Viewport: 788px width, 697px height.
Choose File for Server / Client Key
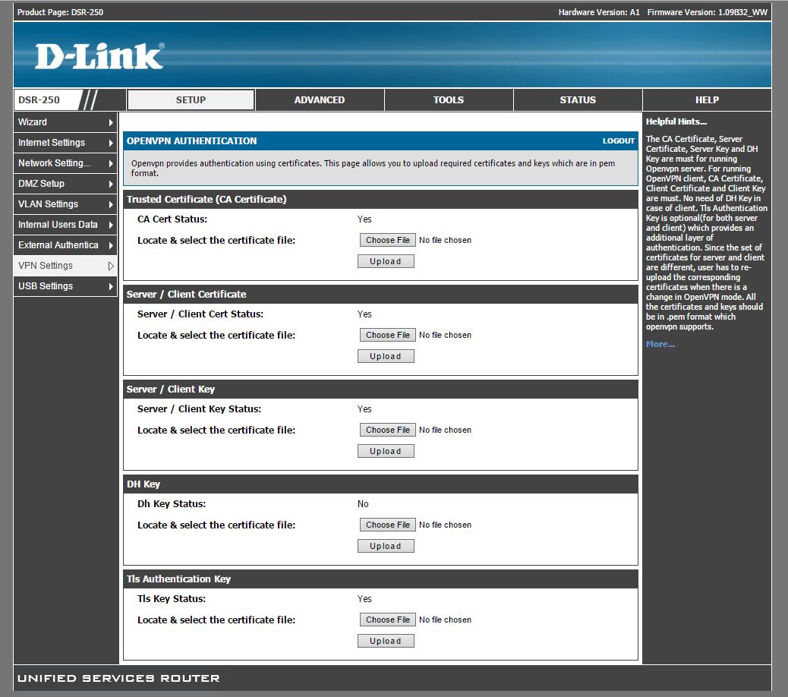387,430
